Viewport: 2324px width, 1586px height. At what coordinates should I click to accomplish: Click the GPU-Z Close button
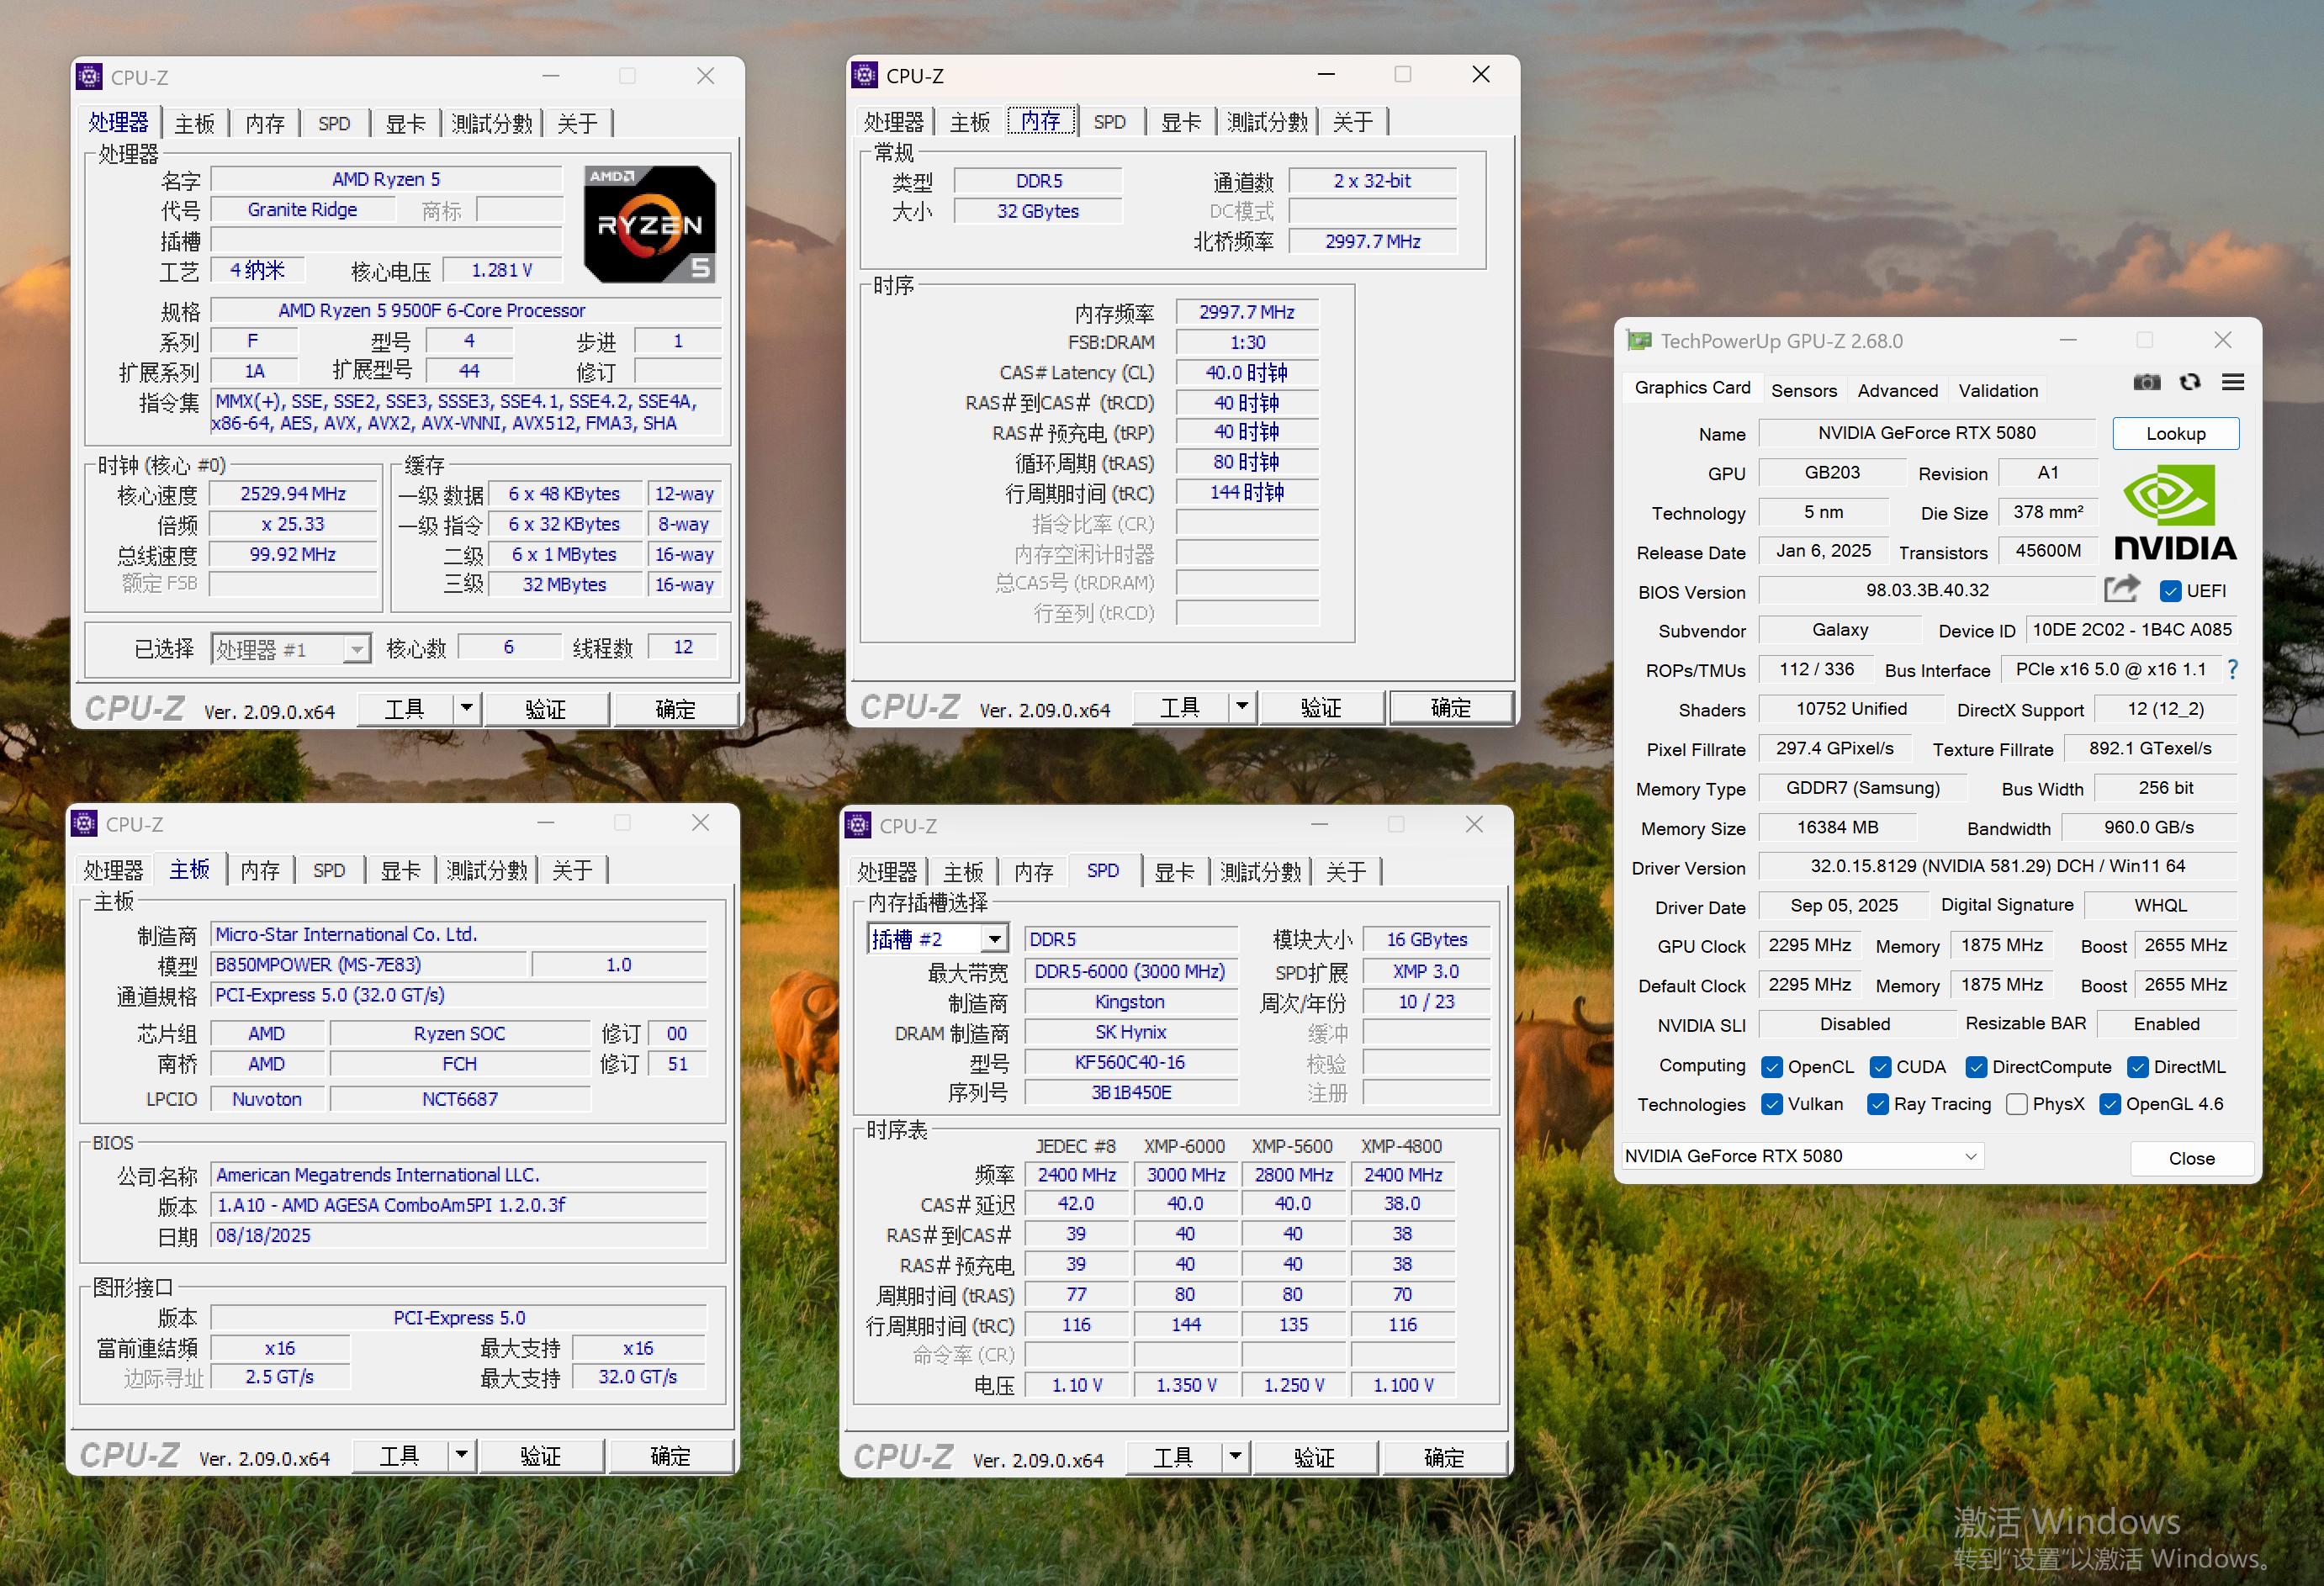[2191, 1158]
